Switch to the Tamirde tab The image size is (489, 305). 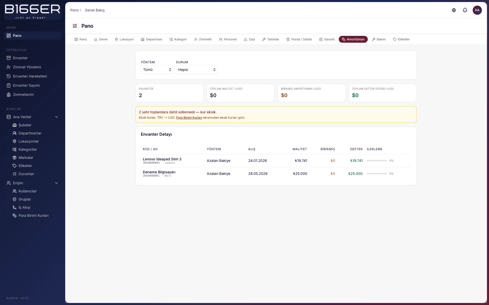(270, 39)
